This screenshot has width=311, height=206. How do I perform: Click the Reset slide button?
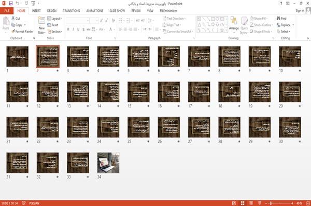tap(53, 25)
